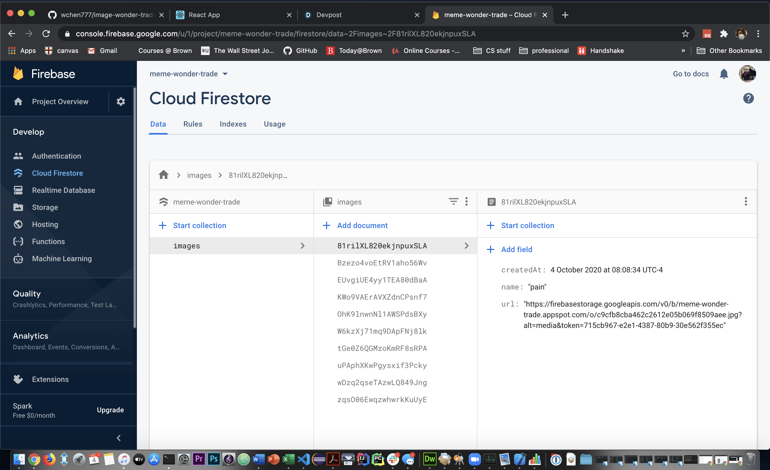Open the Go to docs link

point(691,74)
